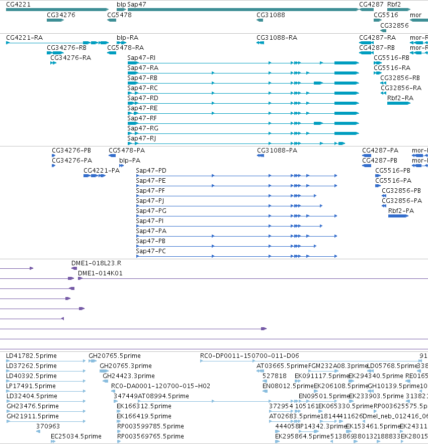428x444 pixels.
Task: Select the CG34276-RA transcript
Action: 53,63
